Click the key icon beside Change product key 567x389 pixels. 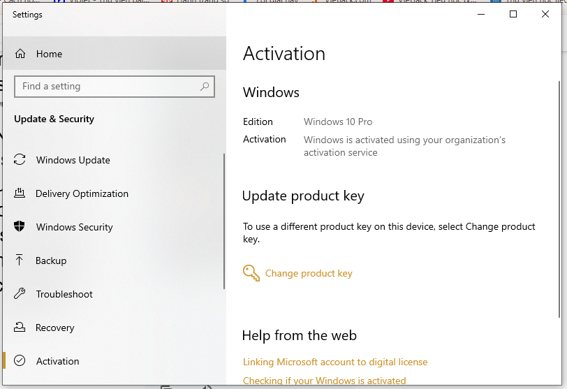(x=251, y=273)
